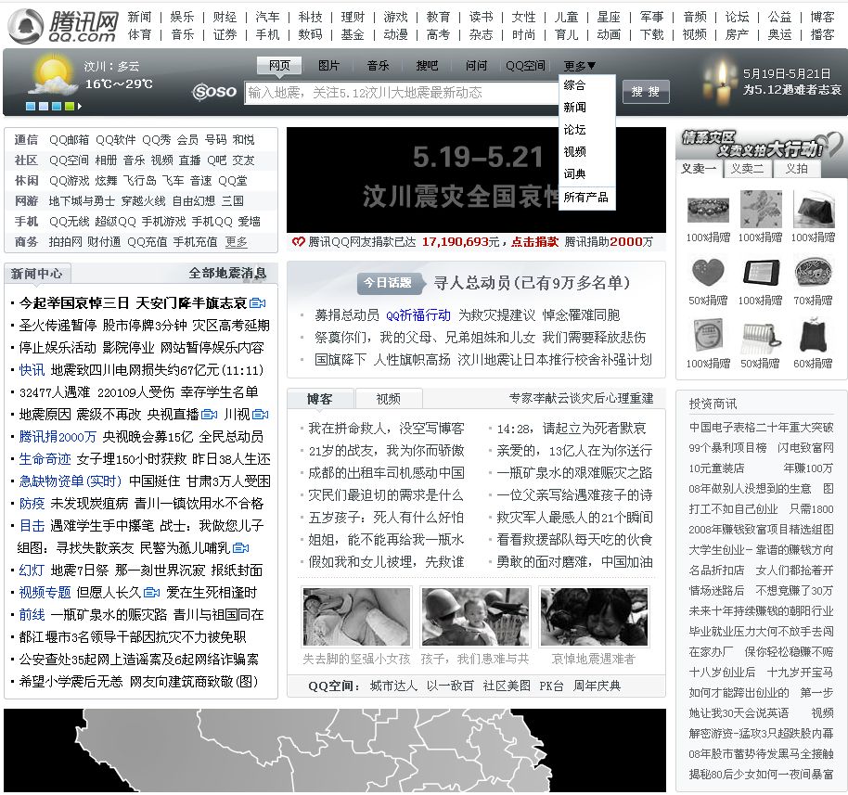Open the 义卖二 tab
The width and height of the screenshot is (848, 795).
(x=747, y=169)
